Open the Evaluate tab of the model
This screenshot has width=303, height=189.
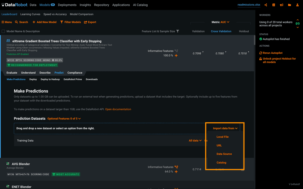pos(12,73)
